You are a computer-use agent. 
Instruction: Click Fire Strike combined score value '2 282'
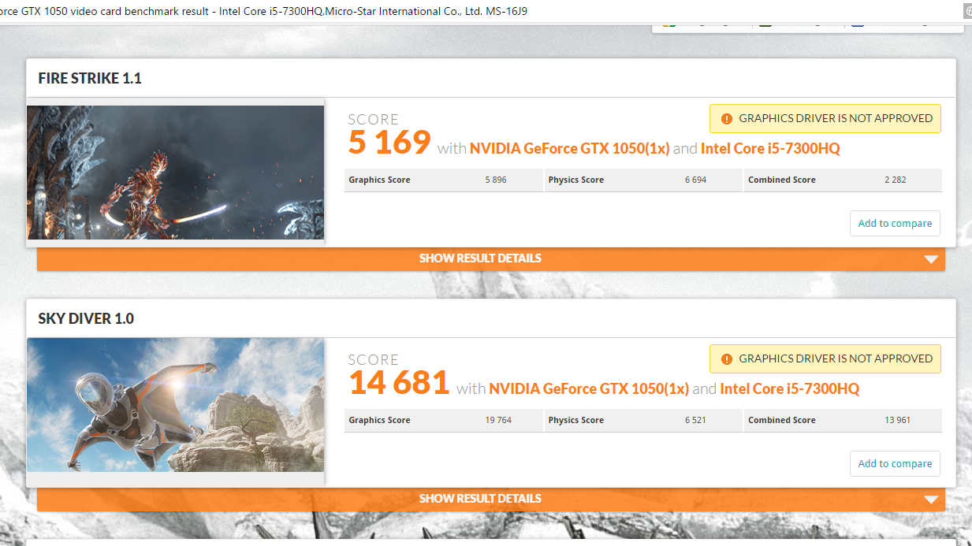(x=896, y=180)
